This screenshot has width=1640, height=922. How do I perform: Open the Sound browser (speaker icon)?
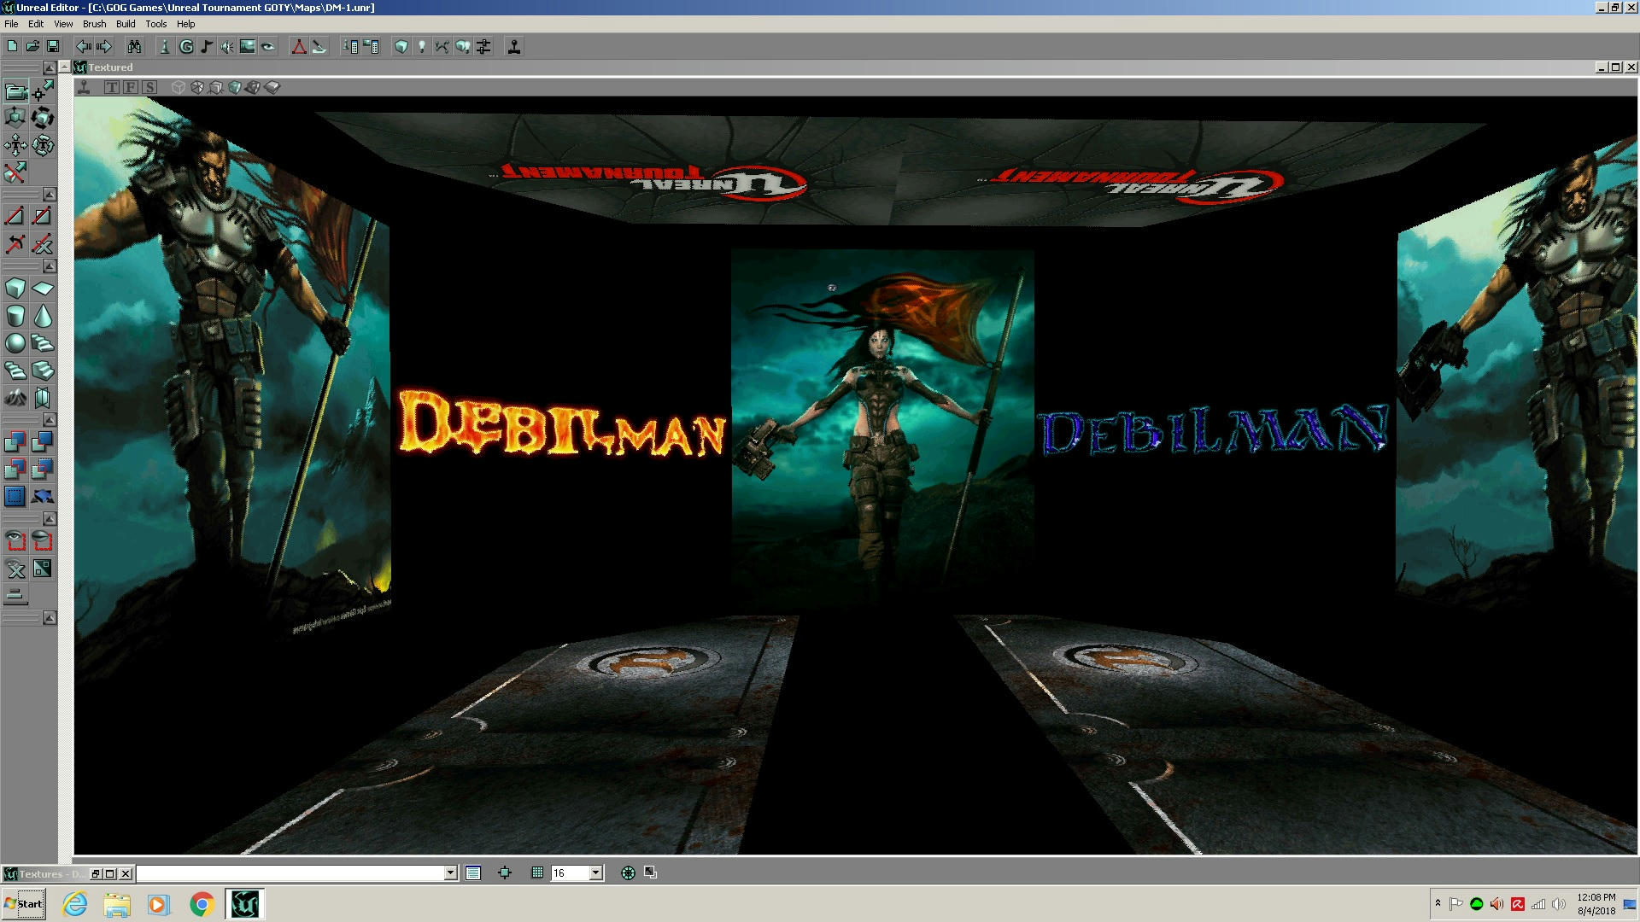[x=227, y=46]
